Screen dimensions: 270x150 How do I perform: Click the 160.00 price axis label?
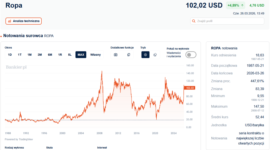(x=190, y=65)
